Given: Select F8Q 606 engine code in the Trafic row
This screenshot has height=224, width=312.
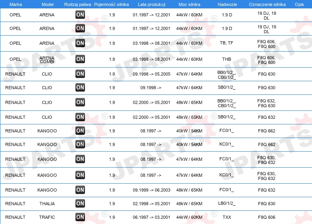Looking at the screenshot, I should [267, 217].
